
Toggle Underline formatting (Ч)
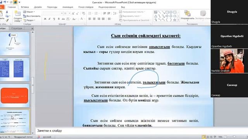54,19
